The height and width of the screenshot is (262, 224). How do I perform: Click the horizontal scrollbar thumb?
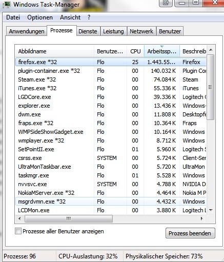(x=69, y=218)
